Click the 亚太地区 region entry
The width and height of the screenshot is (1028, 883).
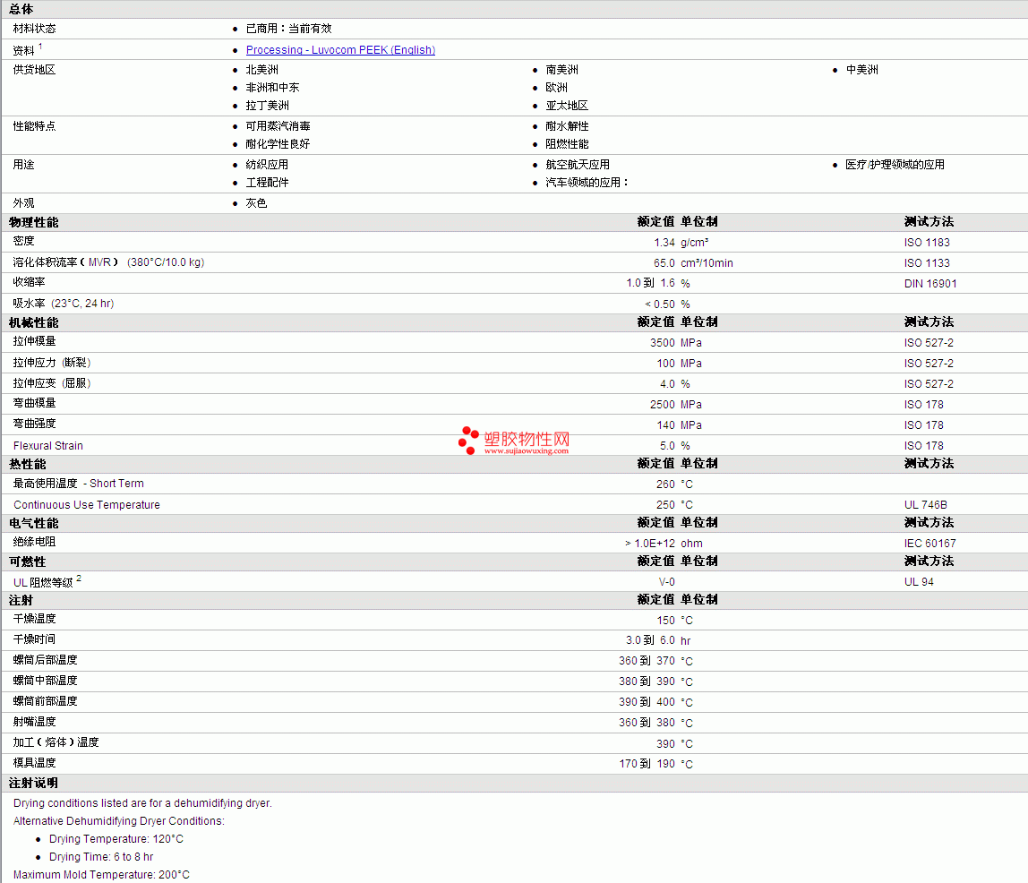pos(567,106)
